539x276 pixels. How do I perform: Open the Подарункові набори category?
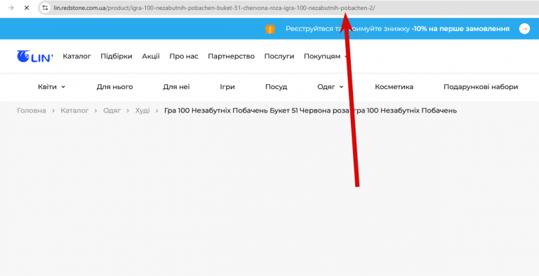481,86
